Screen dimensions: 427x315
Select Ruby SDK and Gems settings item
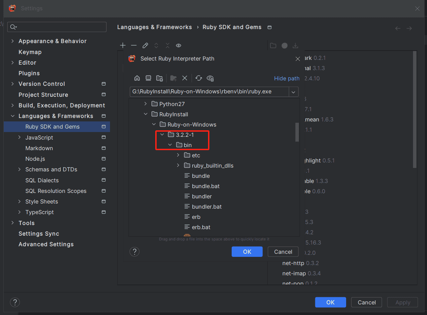click(57, 127)
